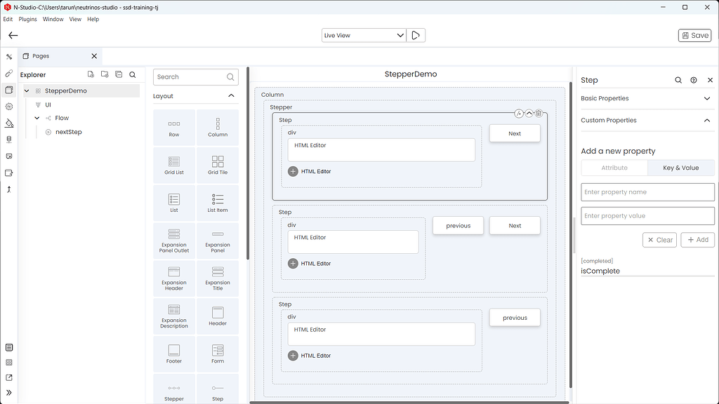
Task: Collapse the StepperDemo tree node
Action: pyautogui.click(x=27, y=90)
